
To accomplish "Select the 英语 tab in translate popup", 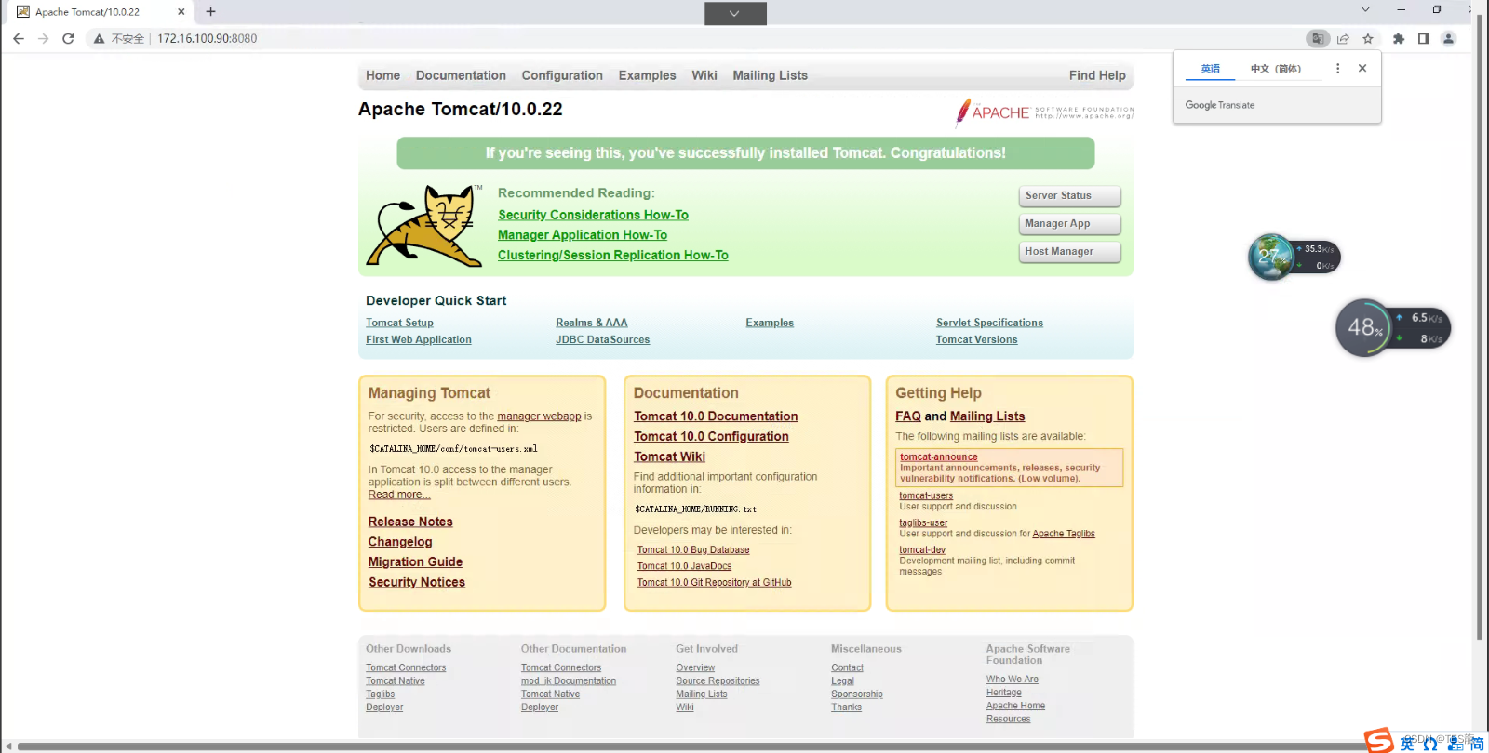I will pyautogui.click(x=1210, y=69).
